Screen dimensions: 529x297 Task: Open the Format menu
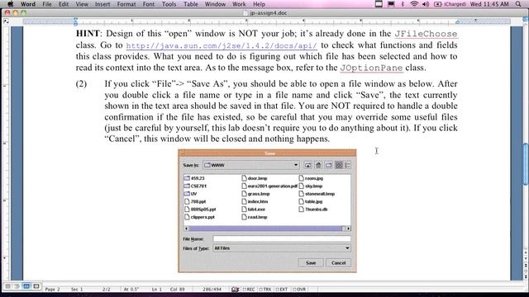(126, 4)
